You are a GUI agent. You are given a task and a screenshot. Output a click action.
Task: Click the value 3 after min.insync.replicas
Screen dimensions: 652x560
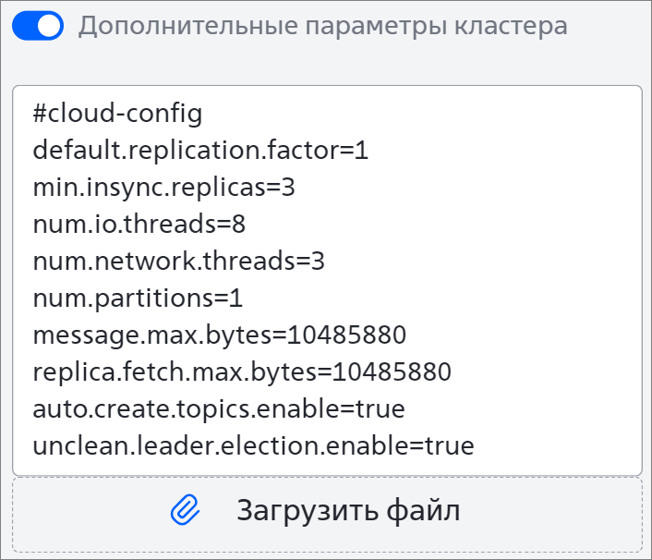click(x=288, y=188)
